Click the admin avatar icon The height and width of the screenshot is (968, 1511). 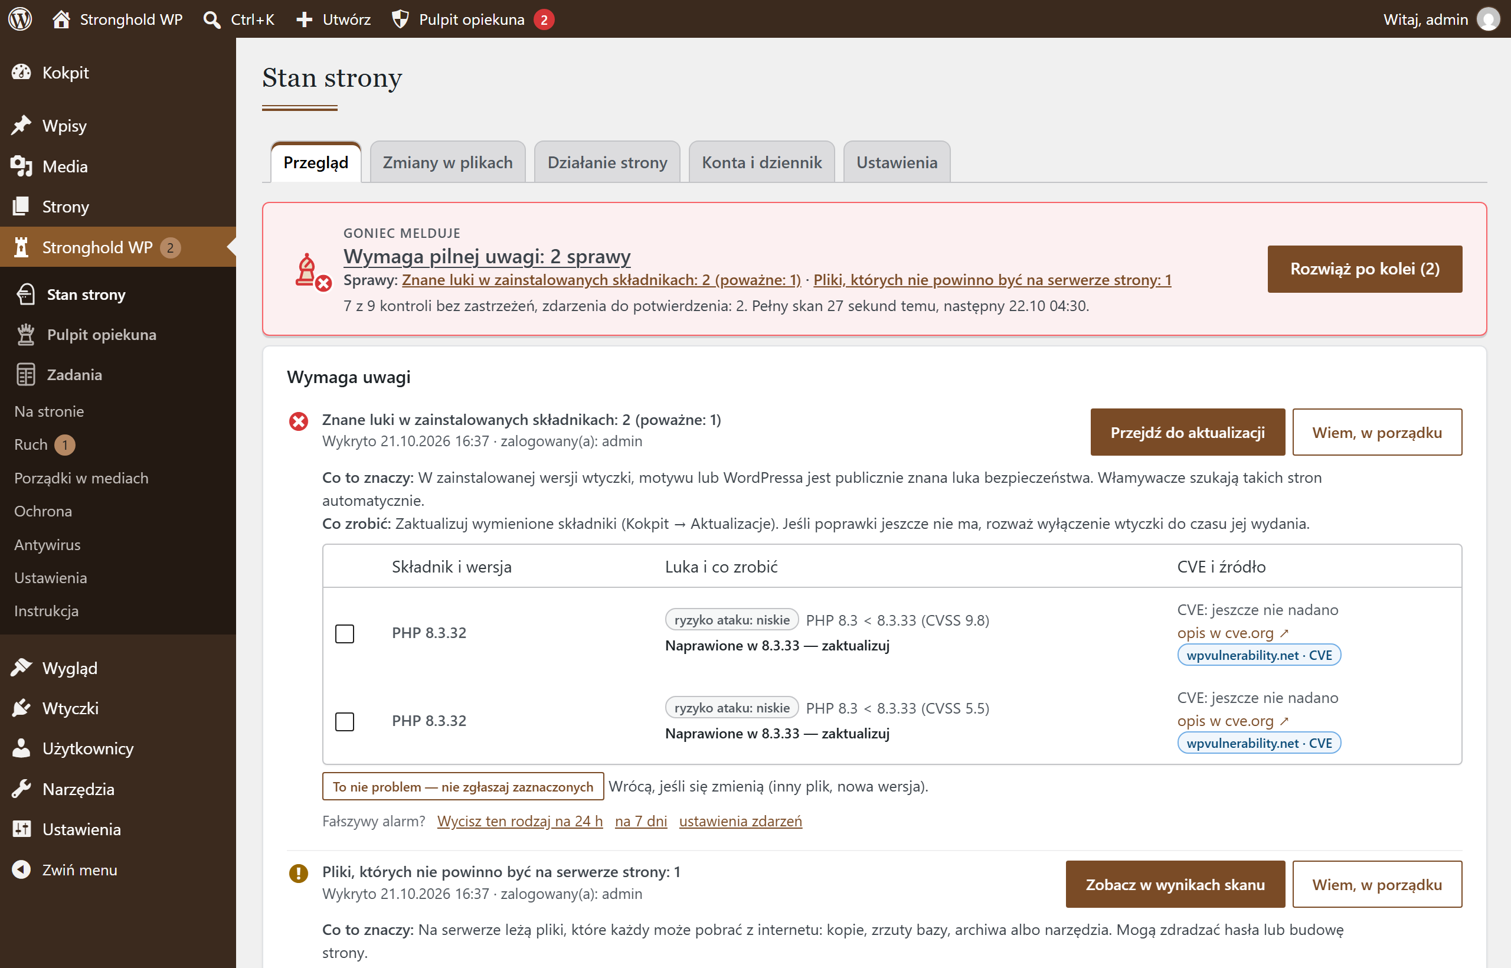coord(1488,19)
